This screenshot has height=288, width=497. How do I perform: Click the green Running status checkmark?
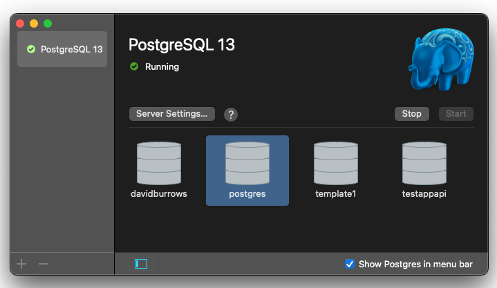pos(134,66)
